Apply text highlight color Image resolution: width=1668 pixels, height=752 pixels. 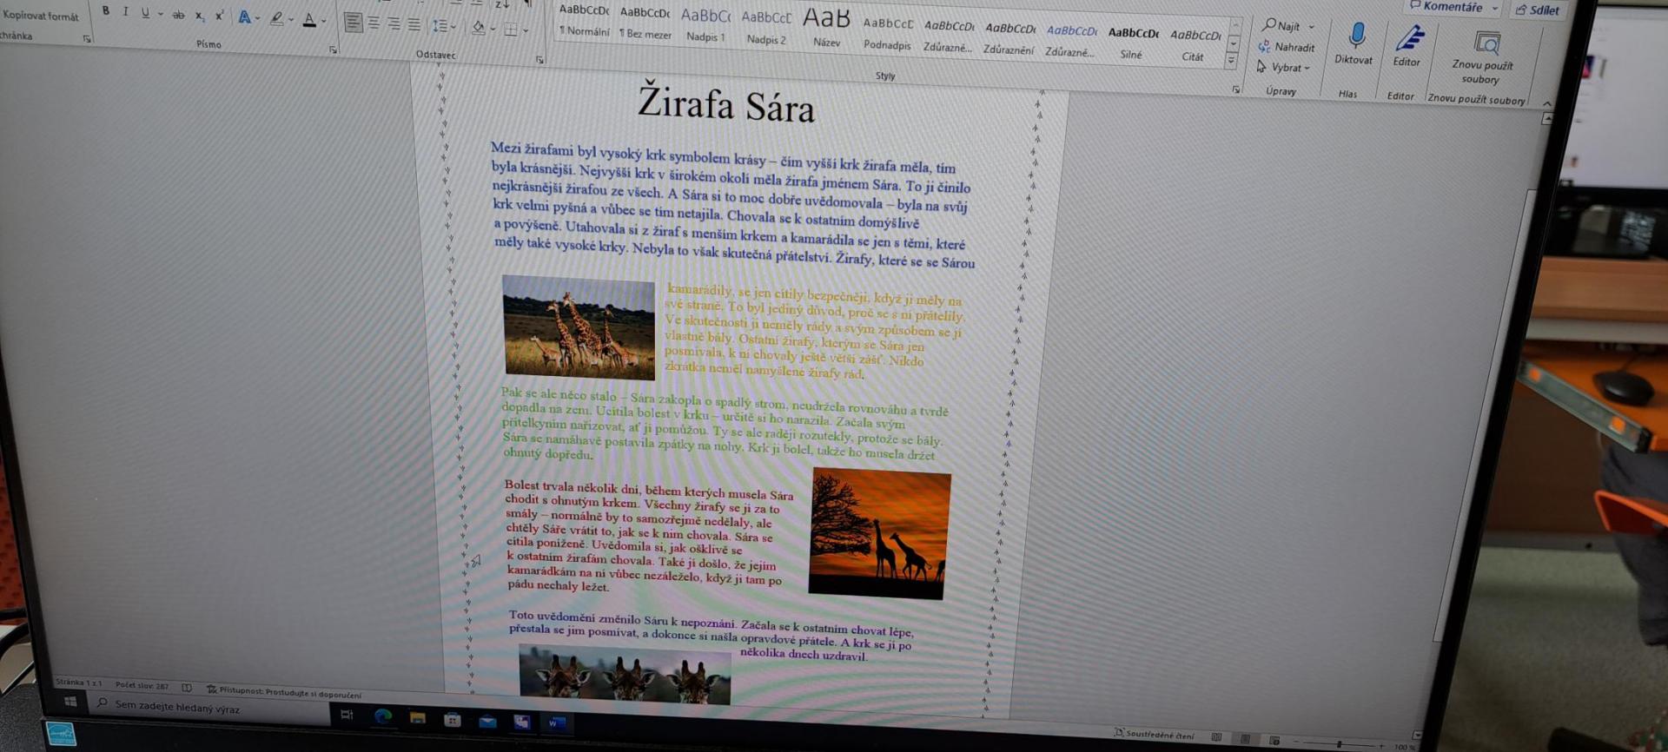click(x=276, y=18)
